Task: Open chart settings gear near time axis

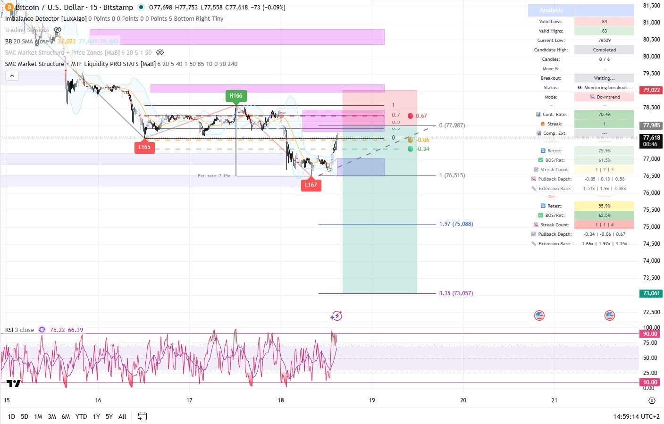Action: pos(652,400)
